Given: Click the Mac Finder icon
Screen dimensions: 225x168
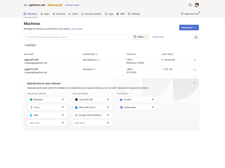Looking at the screenshot, I should [x=31, y=115].
